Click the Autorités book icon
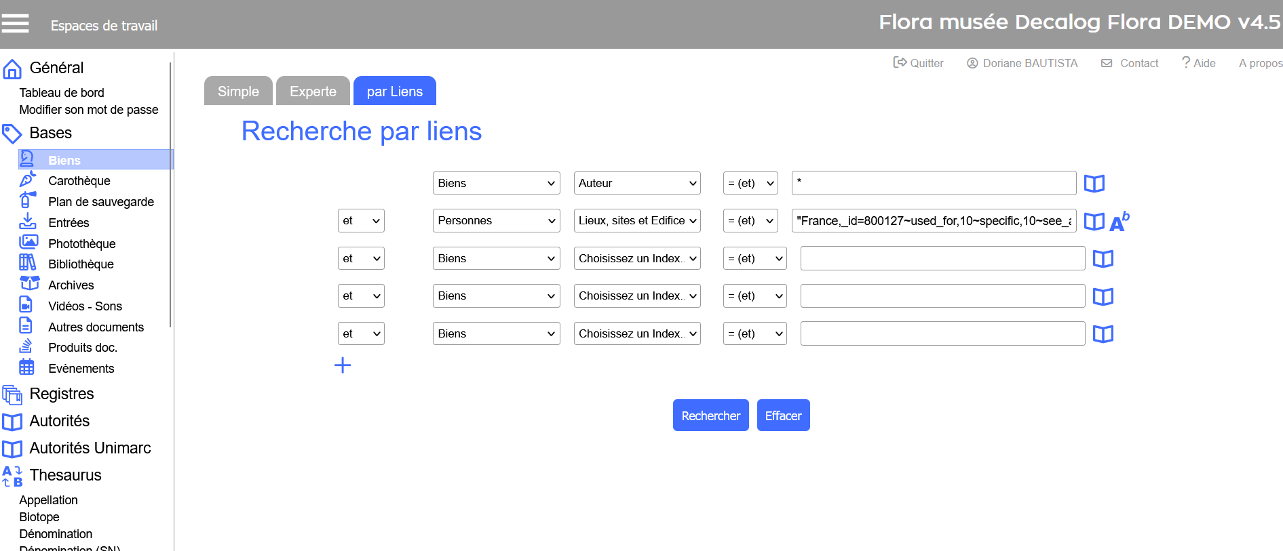Screen dimensions: 1283x551 (12, 422)
